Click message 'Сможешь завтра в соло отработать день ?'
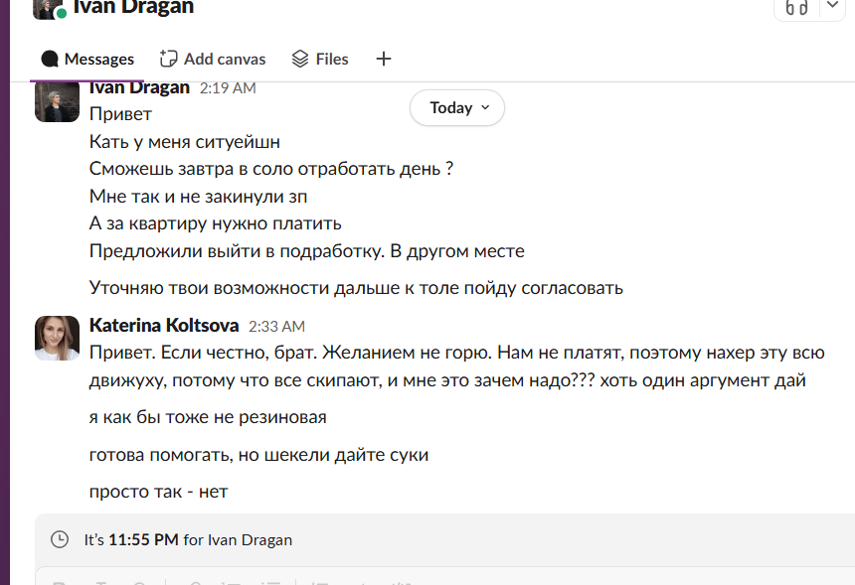 [271, 170]
